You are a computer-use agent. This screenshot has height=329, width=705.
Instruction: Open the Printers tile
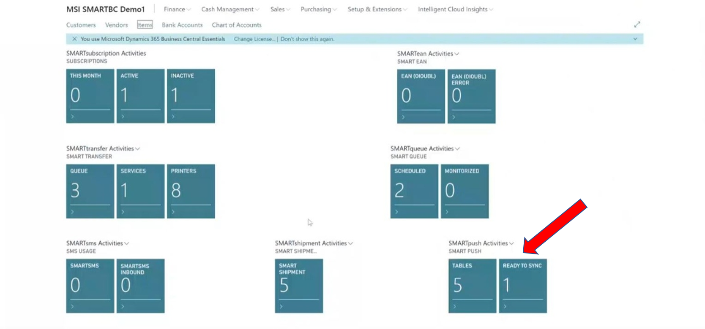[191, 191]
